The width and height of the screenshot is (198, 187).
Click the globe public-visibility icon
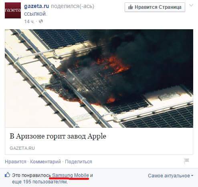[41, 21]
